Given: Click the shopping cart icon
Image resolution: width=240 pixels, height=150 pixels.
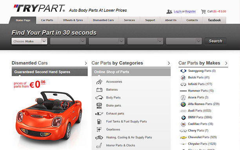Looking at the screenshot, I should 204,11.
